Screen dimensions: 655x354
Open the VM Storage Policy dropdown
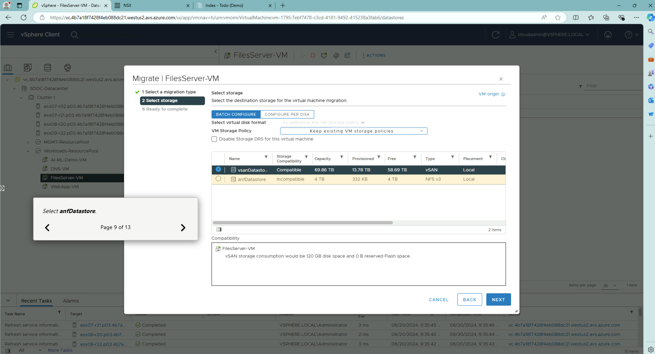[354, 131]
